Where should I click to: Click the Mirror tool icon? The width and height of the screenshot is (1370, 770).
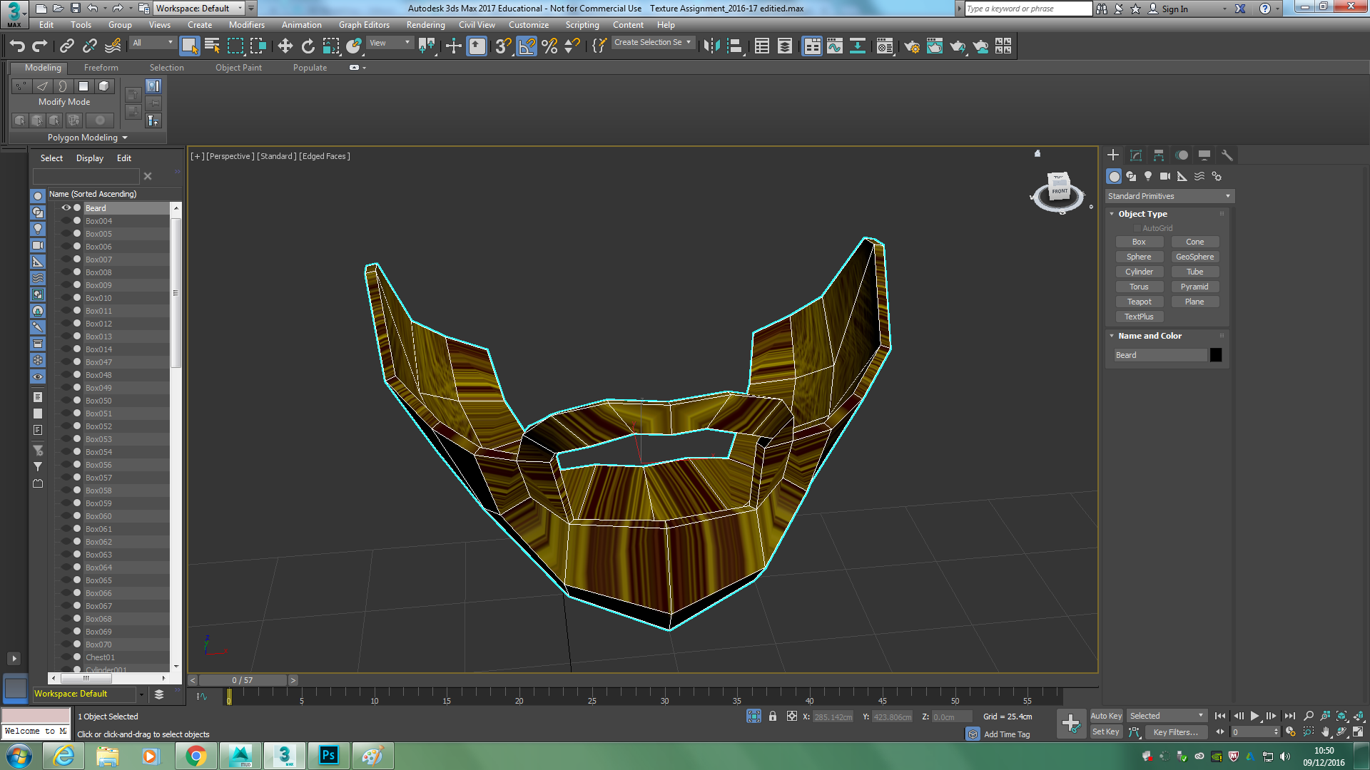coord(711,46)
